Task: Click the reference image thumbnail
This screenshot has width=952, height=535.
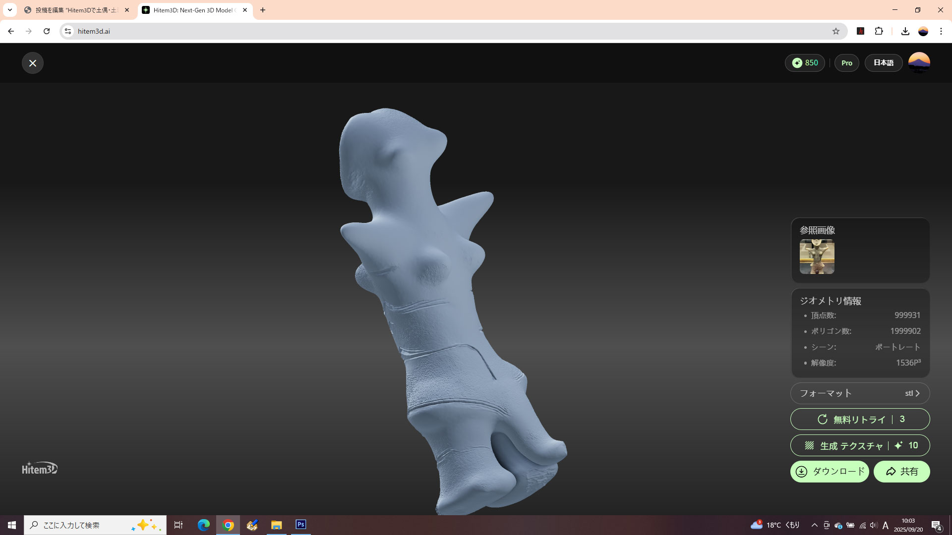Action: 817,257
